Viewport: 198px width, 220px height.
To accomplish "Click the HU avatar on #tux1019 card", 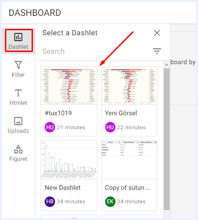I will pyautogui.click(x=50, y=127).
